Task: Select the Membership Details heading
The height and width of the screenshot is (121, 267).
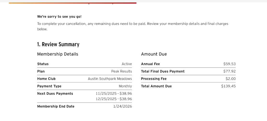Action: [58, 54]
